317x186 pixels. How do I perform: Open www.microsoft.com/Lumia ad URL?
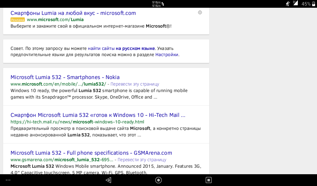point(55,20)
